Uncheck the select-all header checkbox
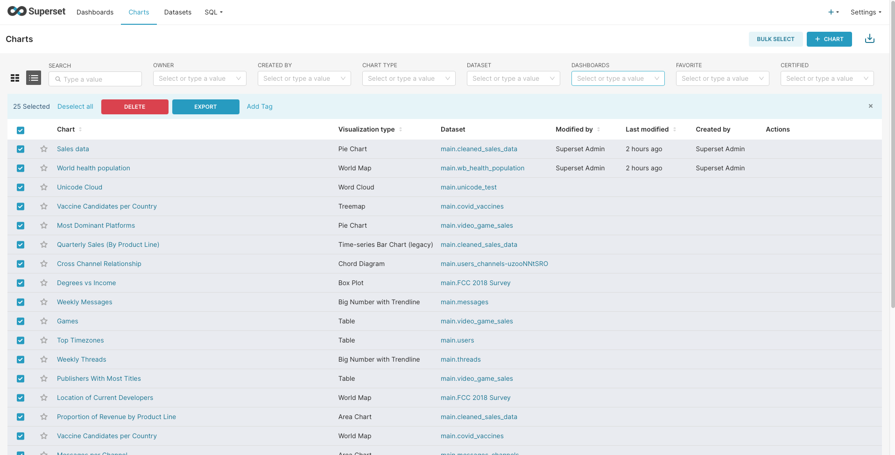Image resolution: width=895 pixels, height=455 pixels. point(21,130)
